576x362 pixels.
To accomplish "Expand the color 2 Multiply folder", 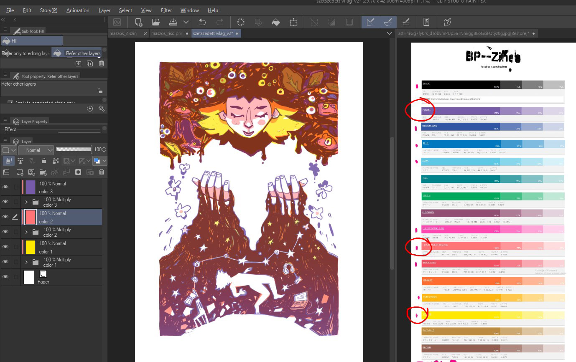I will (x=27, y=232).
